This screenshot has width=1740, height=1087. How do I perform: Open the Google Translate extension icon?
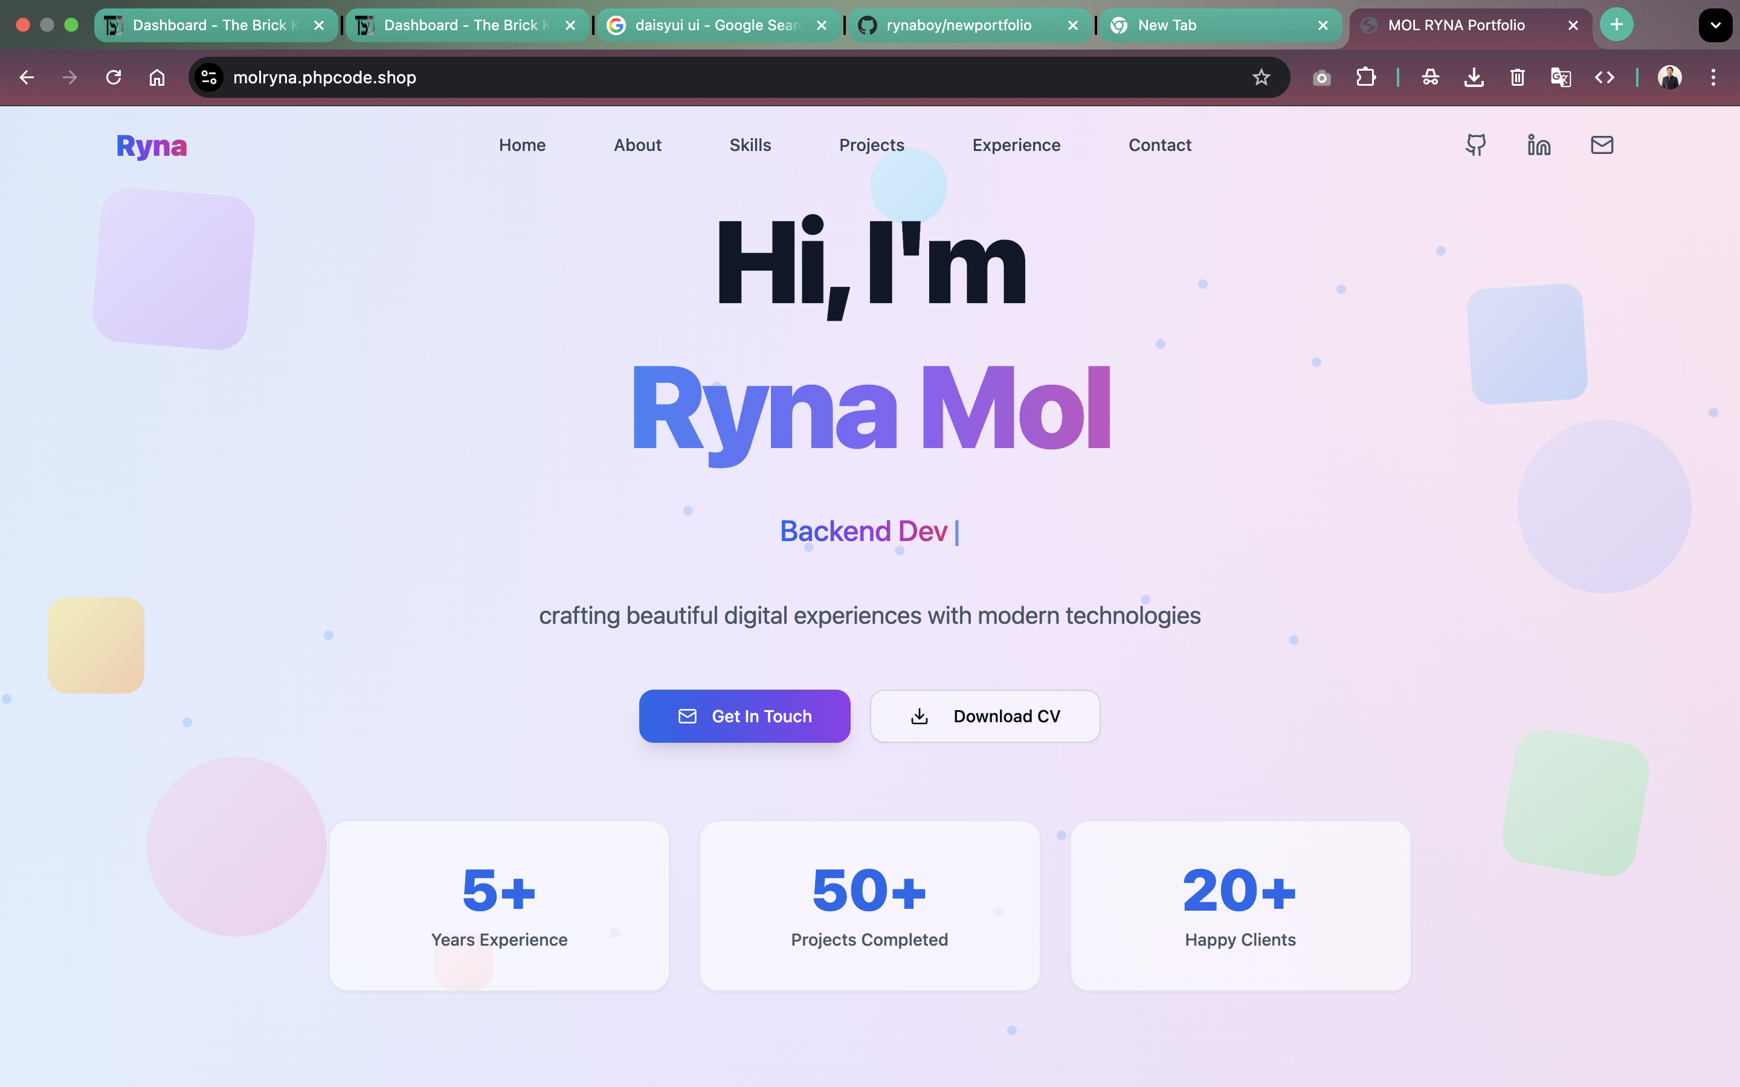(x=1560, y=78)
